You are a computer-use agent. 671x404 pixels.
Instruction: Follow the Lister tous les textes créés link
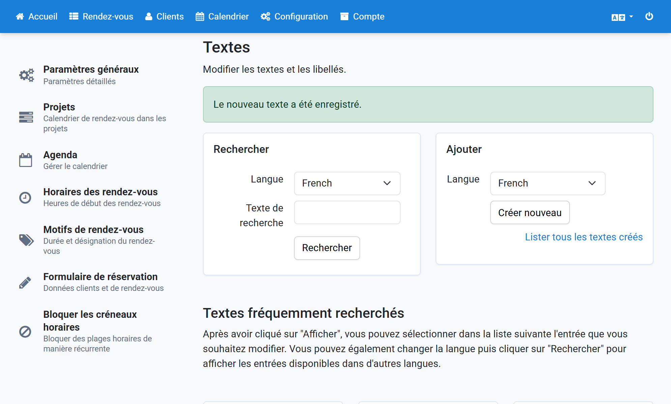pos(584,237)
